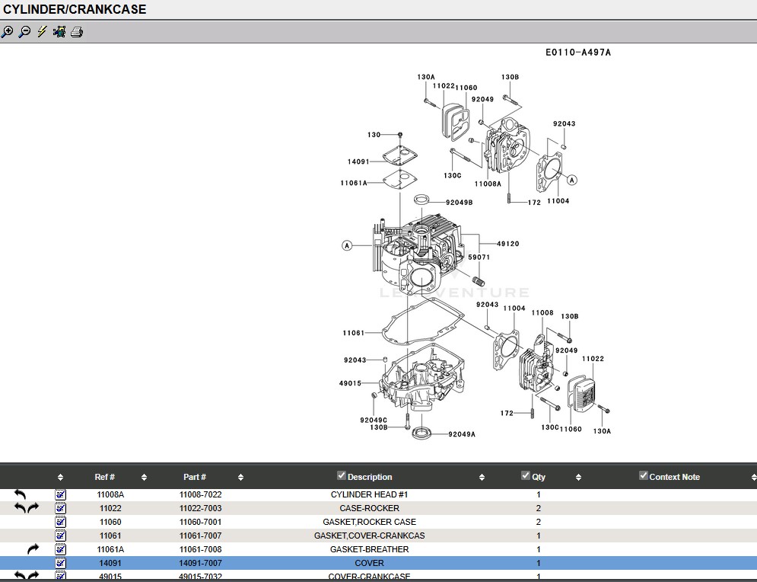Click the note icon for CYLINDER HEAD #1 row
Screen dimensions: 757x582
61,494
